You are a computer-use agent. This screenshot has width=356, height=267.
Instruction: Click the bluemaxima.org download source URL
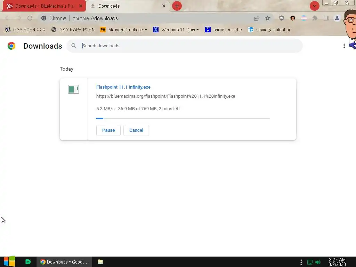[166, 96]
